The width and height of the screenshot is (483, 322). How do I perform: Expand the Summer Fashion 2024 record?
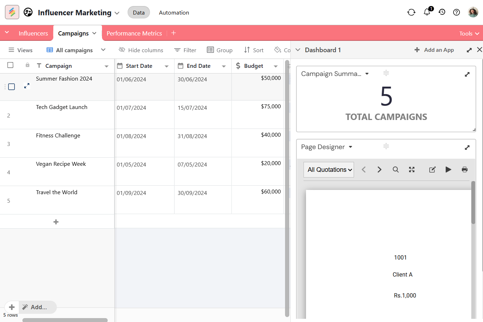pos(27,86)
